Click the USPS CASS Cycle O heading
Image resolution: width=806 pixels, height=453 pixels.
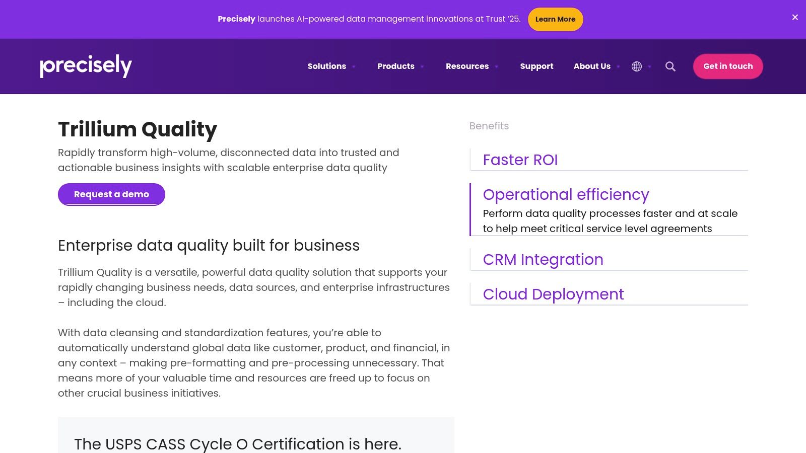(238, 444)
